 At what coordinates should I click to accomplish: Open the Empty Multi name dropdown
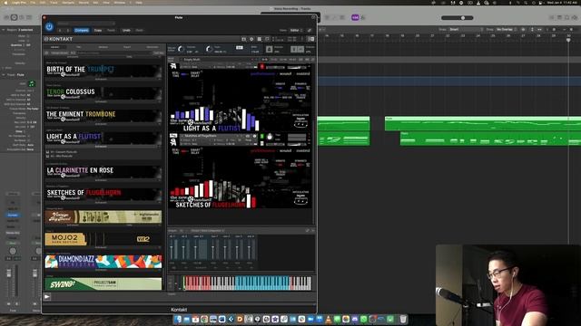217,60
